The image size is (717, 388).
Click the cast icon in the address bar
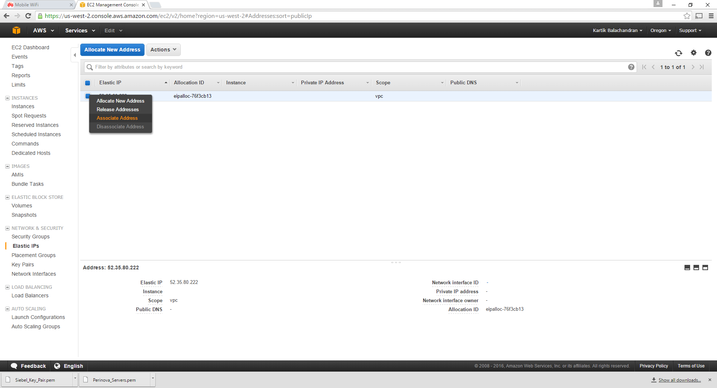699,16
